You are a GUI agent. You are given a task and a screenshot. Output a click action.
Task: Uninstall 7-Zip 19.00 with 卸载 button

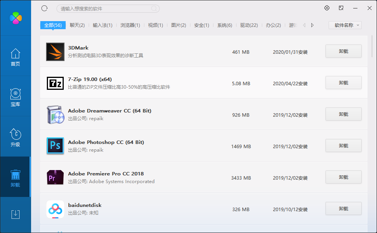point(343,83)
